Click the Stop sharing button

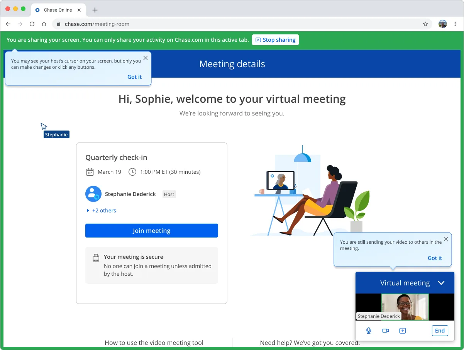click(275, 40)
